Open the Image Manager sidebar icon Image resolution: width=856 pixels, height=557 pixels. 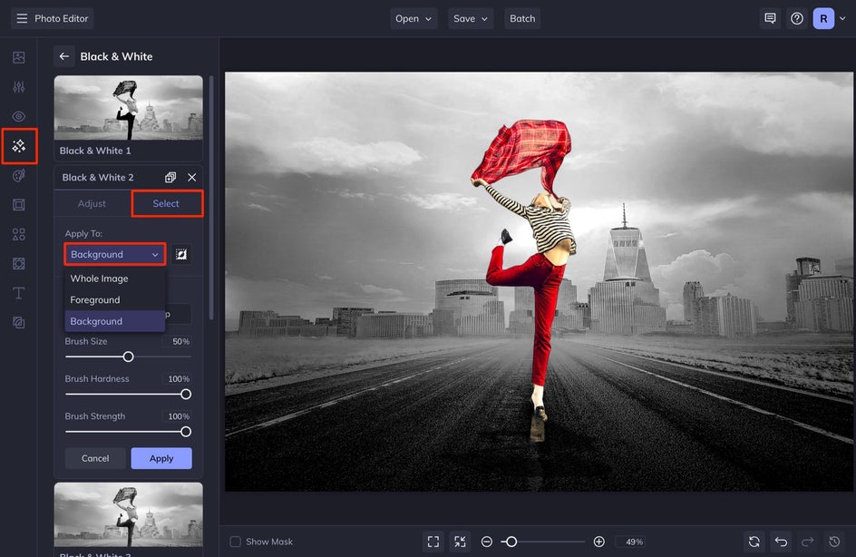tap(18, 57)
